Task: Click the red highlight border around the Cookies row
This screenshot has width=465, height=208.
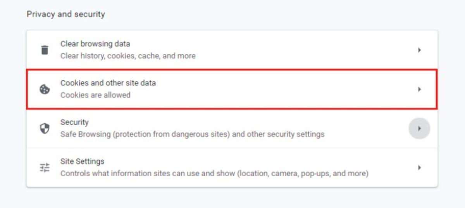Action: [x=232, y=70]
